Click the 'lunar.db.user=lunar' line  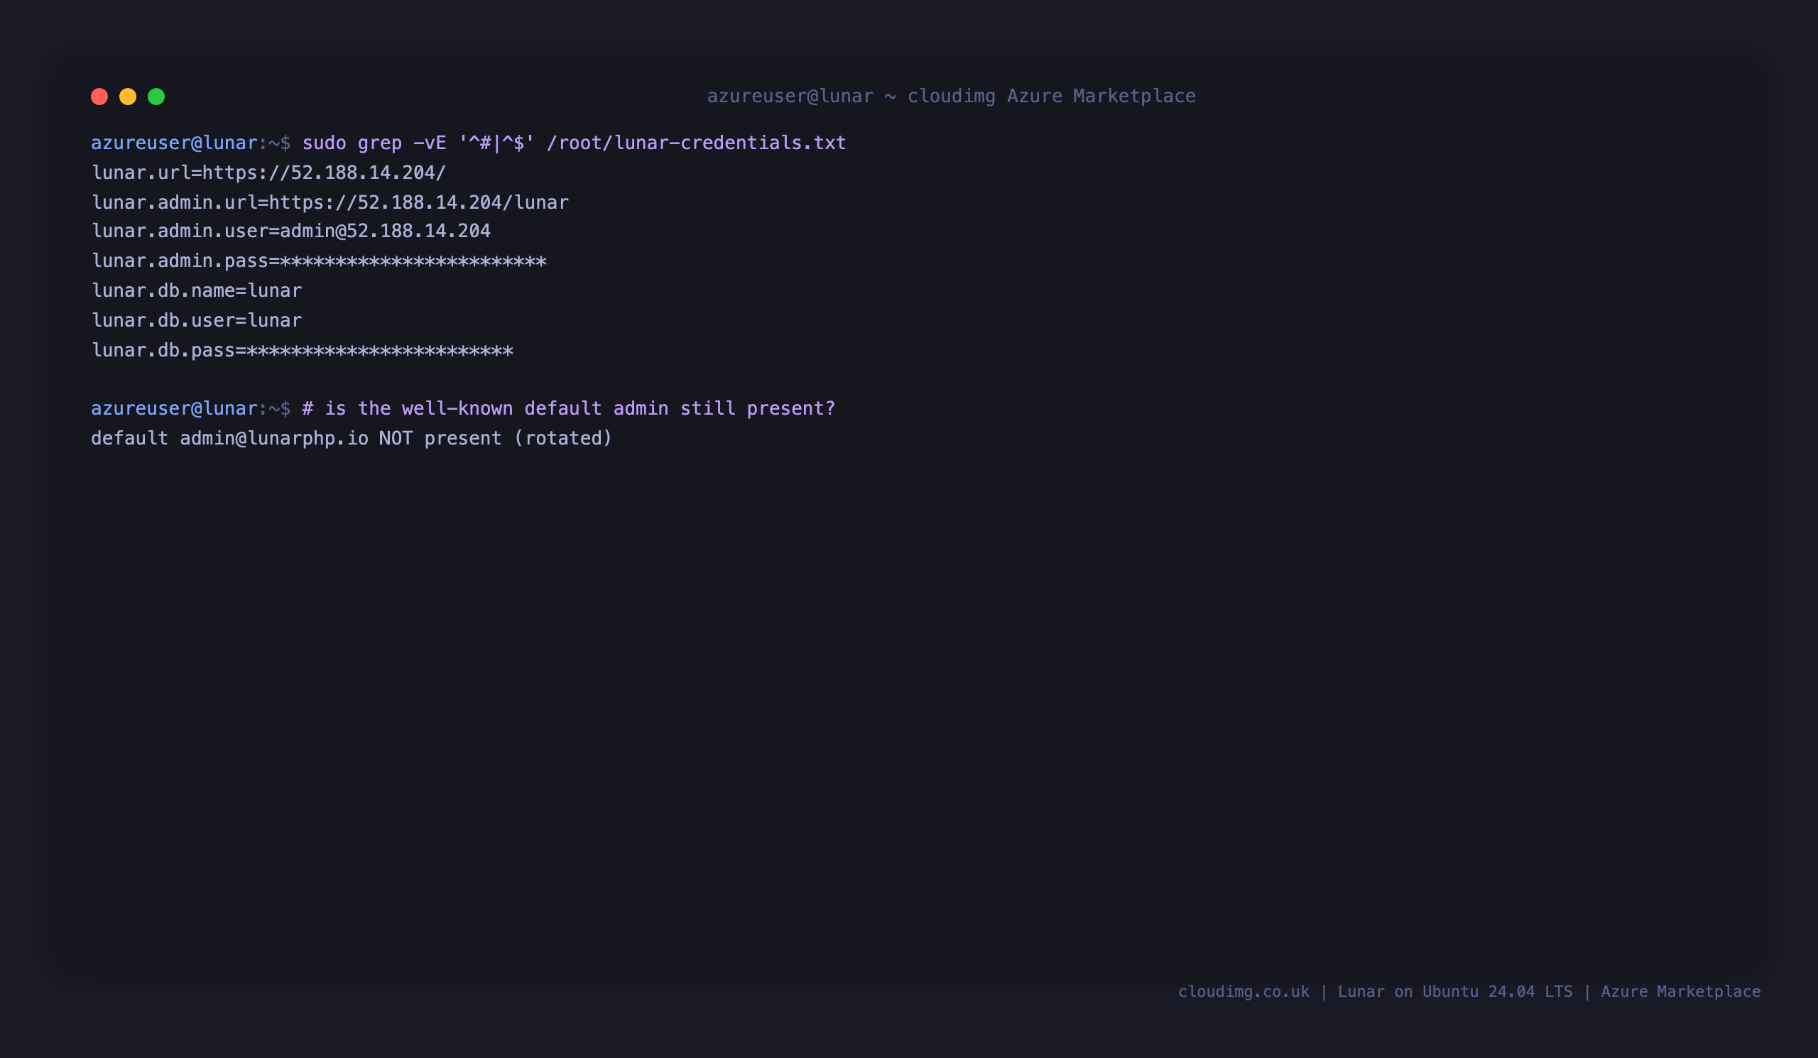196,320
